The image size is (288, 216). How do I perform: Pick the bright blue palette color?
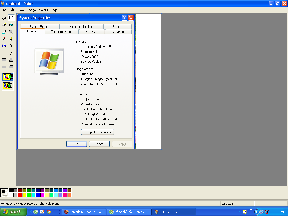[x=38, y=195]
